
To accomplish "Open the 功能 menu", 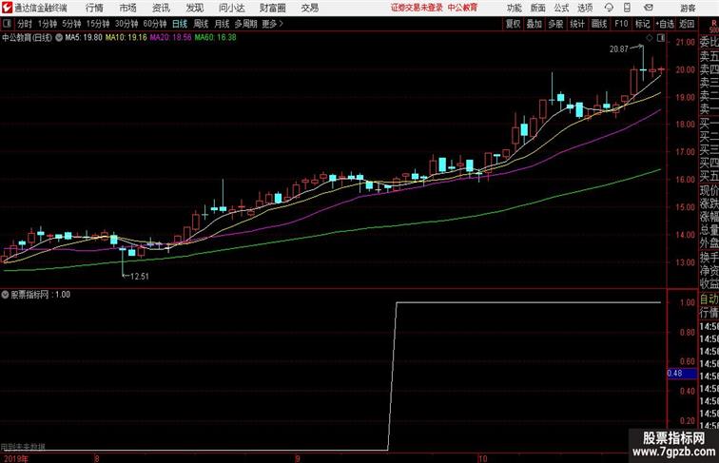I will 514,8.
